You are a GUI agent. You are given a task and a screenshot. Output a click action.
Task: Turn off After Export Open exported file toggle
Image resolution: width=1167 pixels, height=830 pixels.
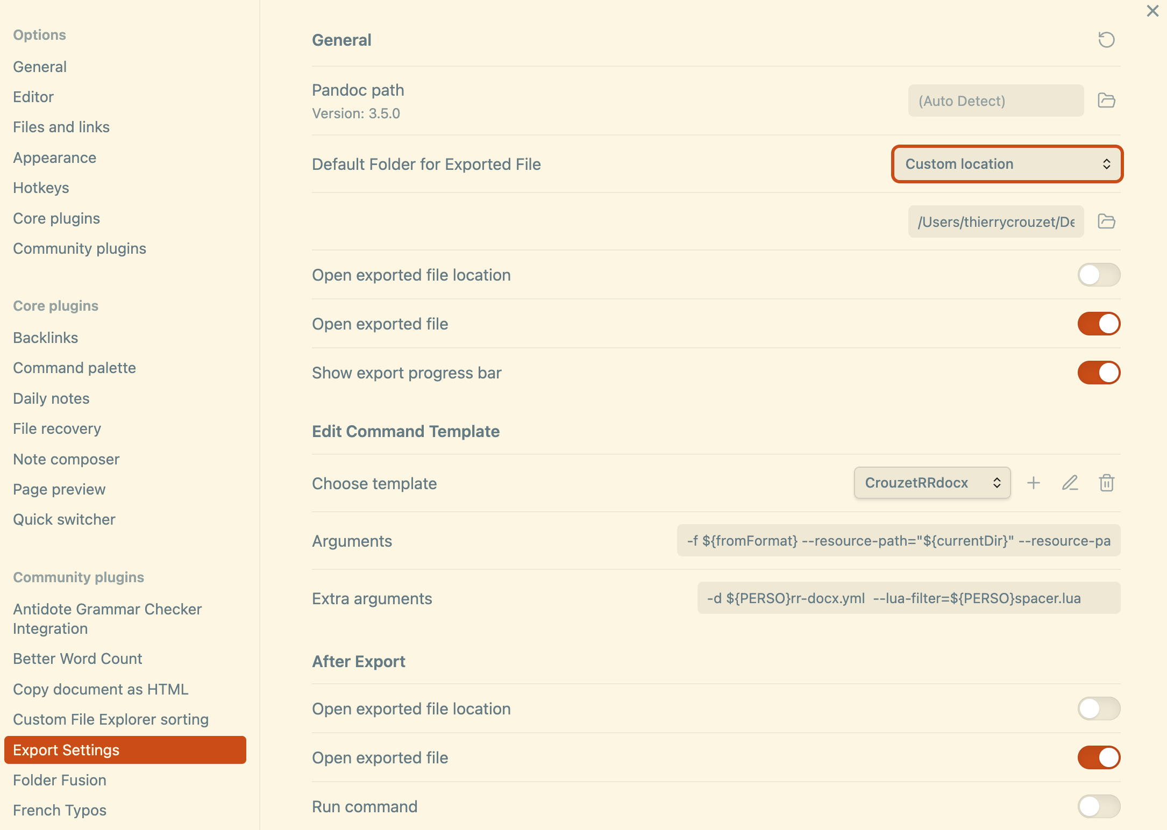[1098, 757]
